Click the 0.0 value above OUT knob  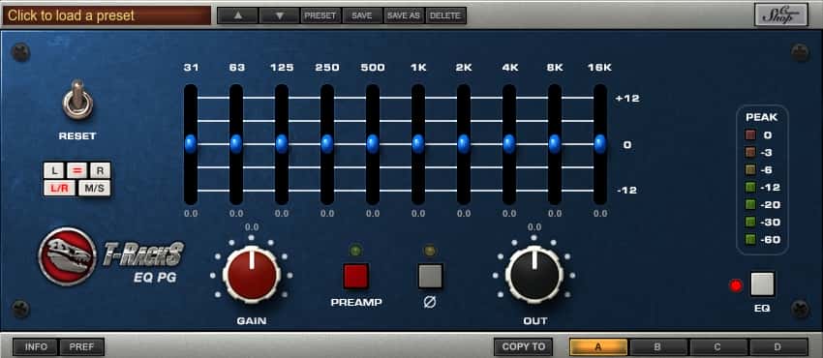click(534, 227)
